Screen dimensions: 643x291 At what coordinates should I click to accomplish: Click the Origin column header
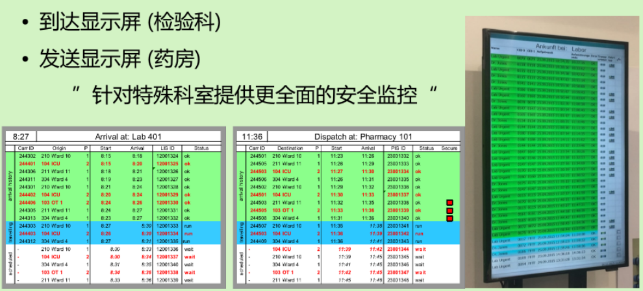click(x=59, y=148)
